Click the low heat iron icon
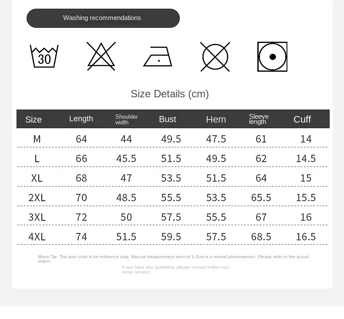Image resolution: width=344 pixels, height=319 pixels. [158, 57]
